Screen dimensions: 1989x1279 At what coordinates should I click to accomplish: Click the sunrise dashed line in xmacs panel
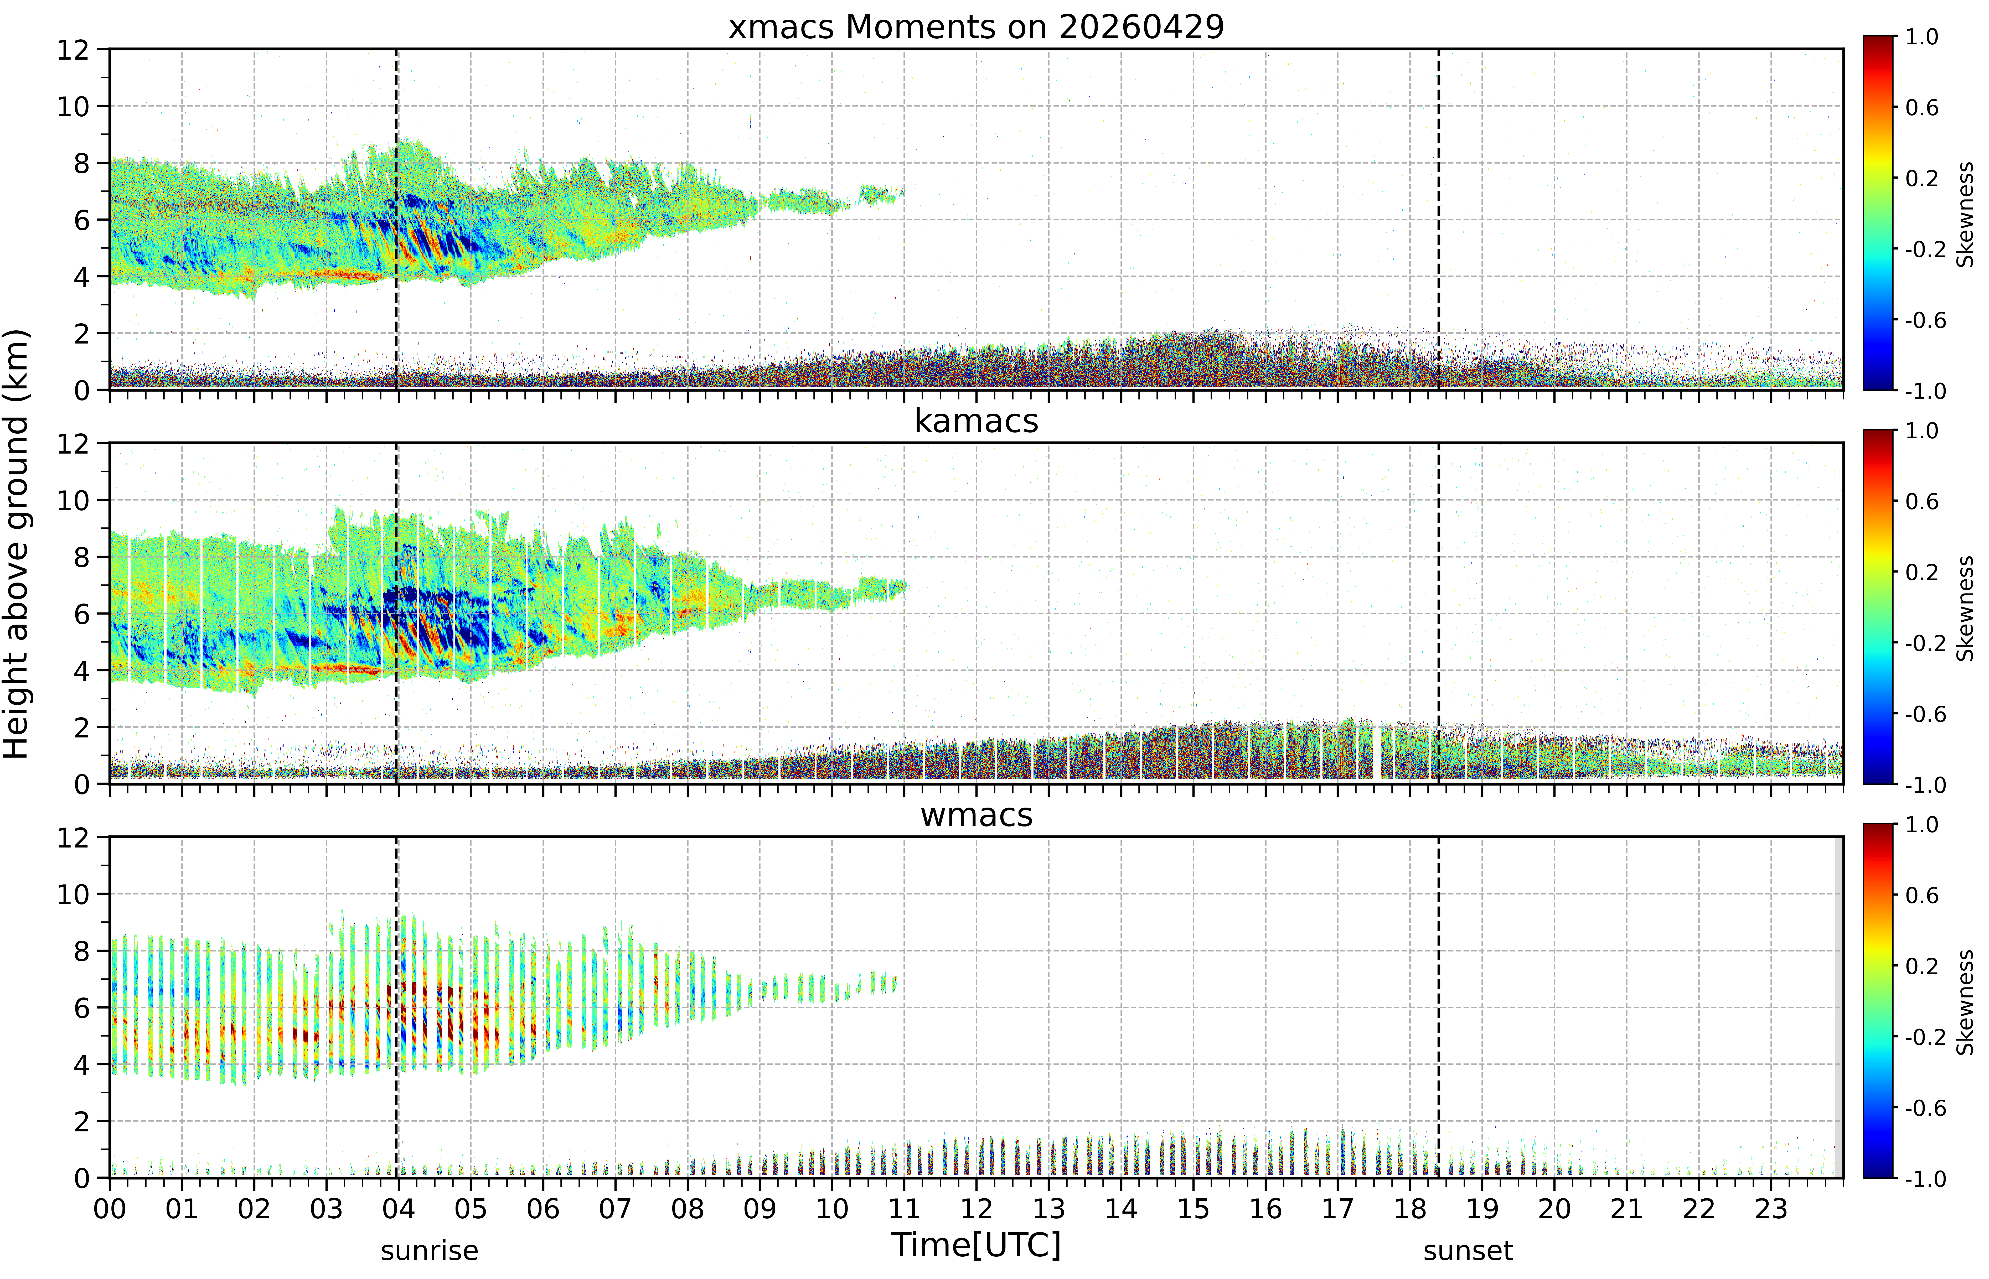pyautogui.click(x=396, y=219)
